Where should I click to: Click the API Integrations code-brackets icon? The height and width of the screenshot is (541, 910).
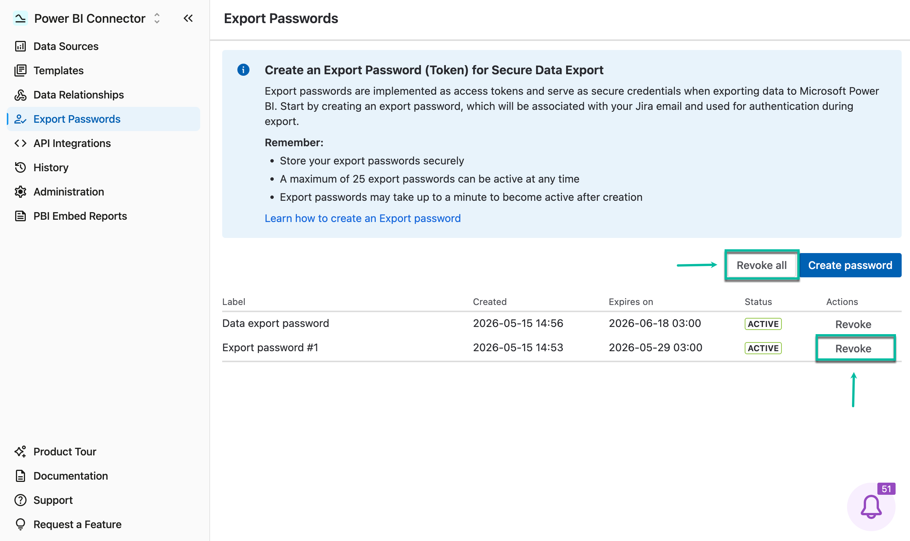[20, 143]
